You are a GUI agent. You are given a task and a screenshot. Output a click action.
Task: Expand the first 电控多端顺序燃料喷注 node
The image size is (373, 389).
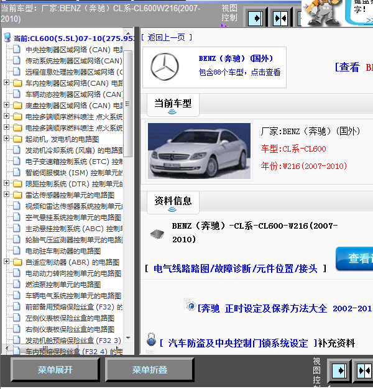click(7, 116)
